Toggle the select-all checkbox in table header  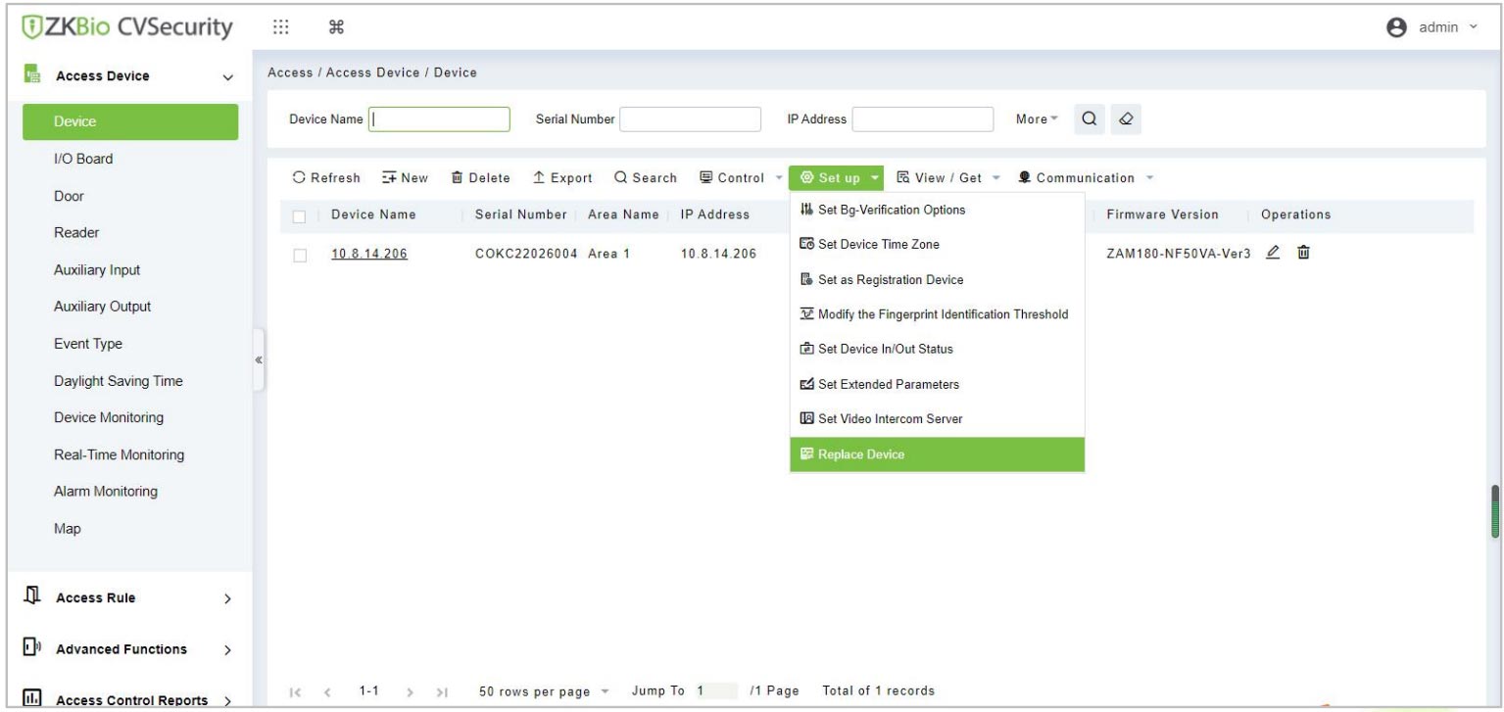click(302, 215)
